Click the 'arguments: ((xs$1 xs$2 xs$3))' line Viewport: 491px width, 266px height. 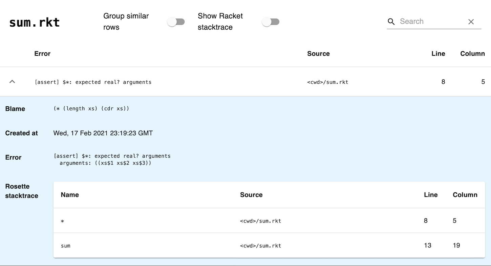click(x=105, y=163)
